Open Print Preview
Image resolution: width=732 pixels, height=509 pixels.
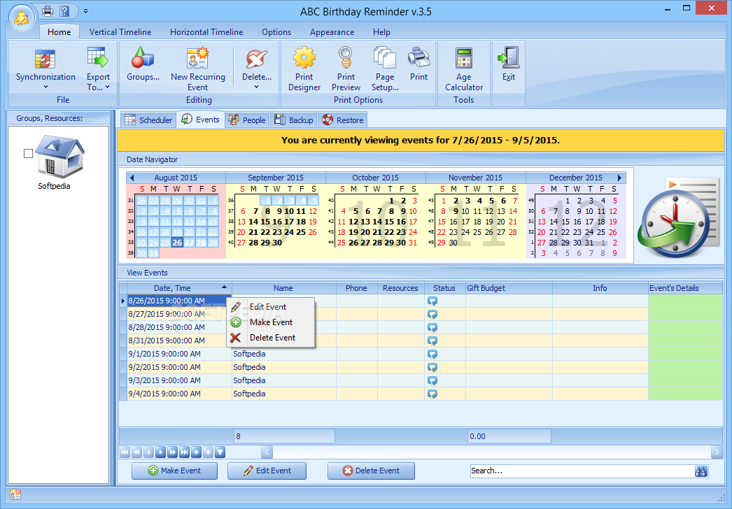346,68
